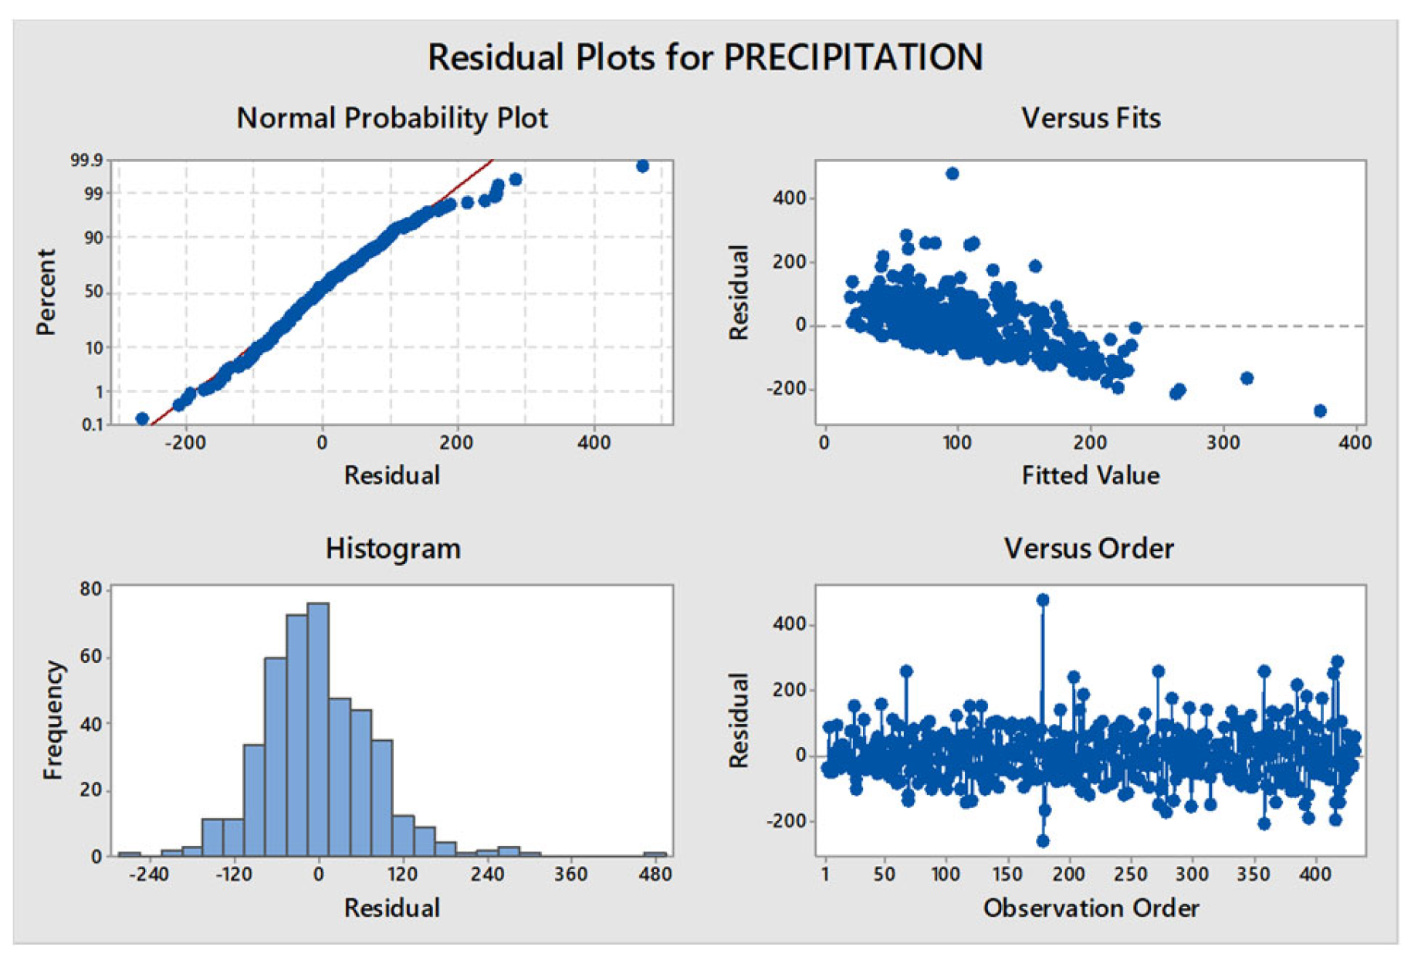This screenshot has height=967, width=1411.
Task: Click the "Frequency" y-axis label
Action: coord(52,720)
